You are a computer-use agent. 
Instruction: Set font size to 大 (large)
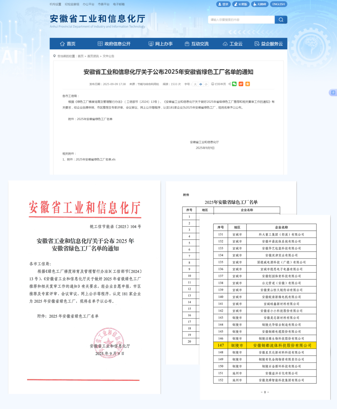(195, 84)
